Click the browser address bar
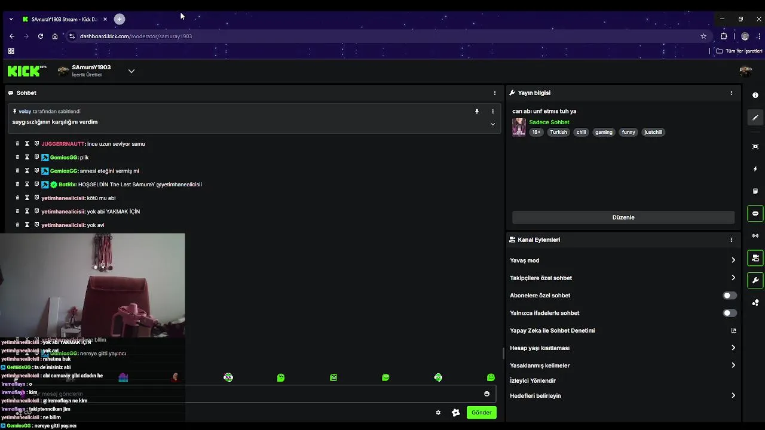Screen dimensions: 765x430 (382, 36)
